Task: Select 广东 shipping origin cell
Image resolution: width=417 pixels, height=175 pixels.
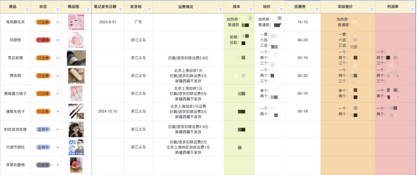Action: [x=138, y=22]
